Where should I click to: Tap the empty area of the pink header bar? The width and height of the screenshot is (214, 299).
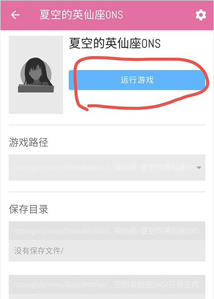click(x=159, y=15)
